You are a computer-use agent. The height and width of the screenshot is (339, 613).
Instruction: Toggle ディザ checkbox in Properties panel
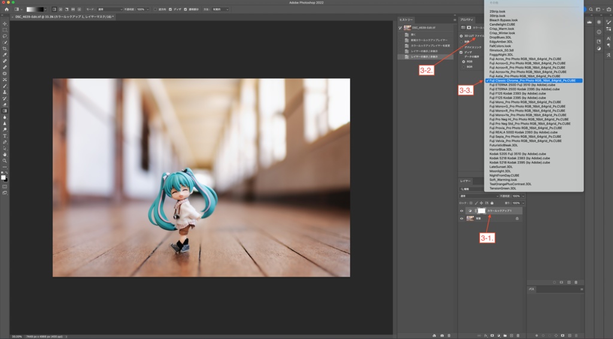[462, 52]
